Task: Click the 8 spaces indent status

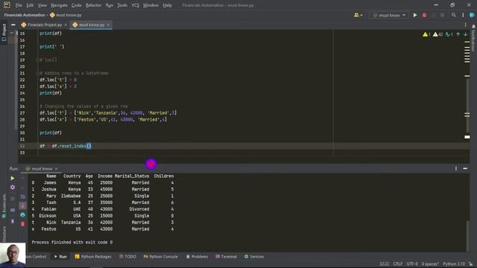Action: [x=430, y=264]
